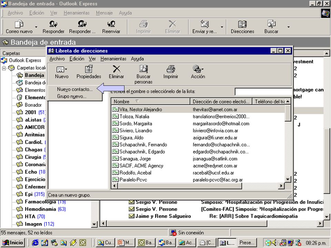This screenshot has width=331, height=248.
Task: Choose Nuevo contacto from the menu
Action: (75, 89)
